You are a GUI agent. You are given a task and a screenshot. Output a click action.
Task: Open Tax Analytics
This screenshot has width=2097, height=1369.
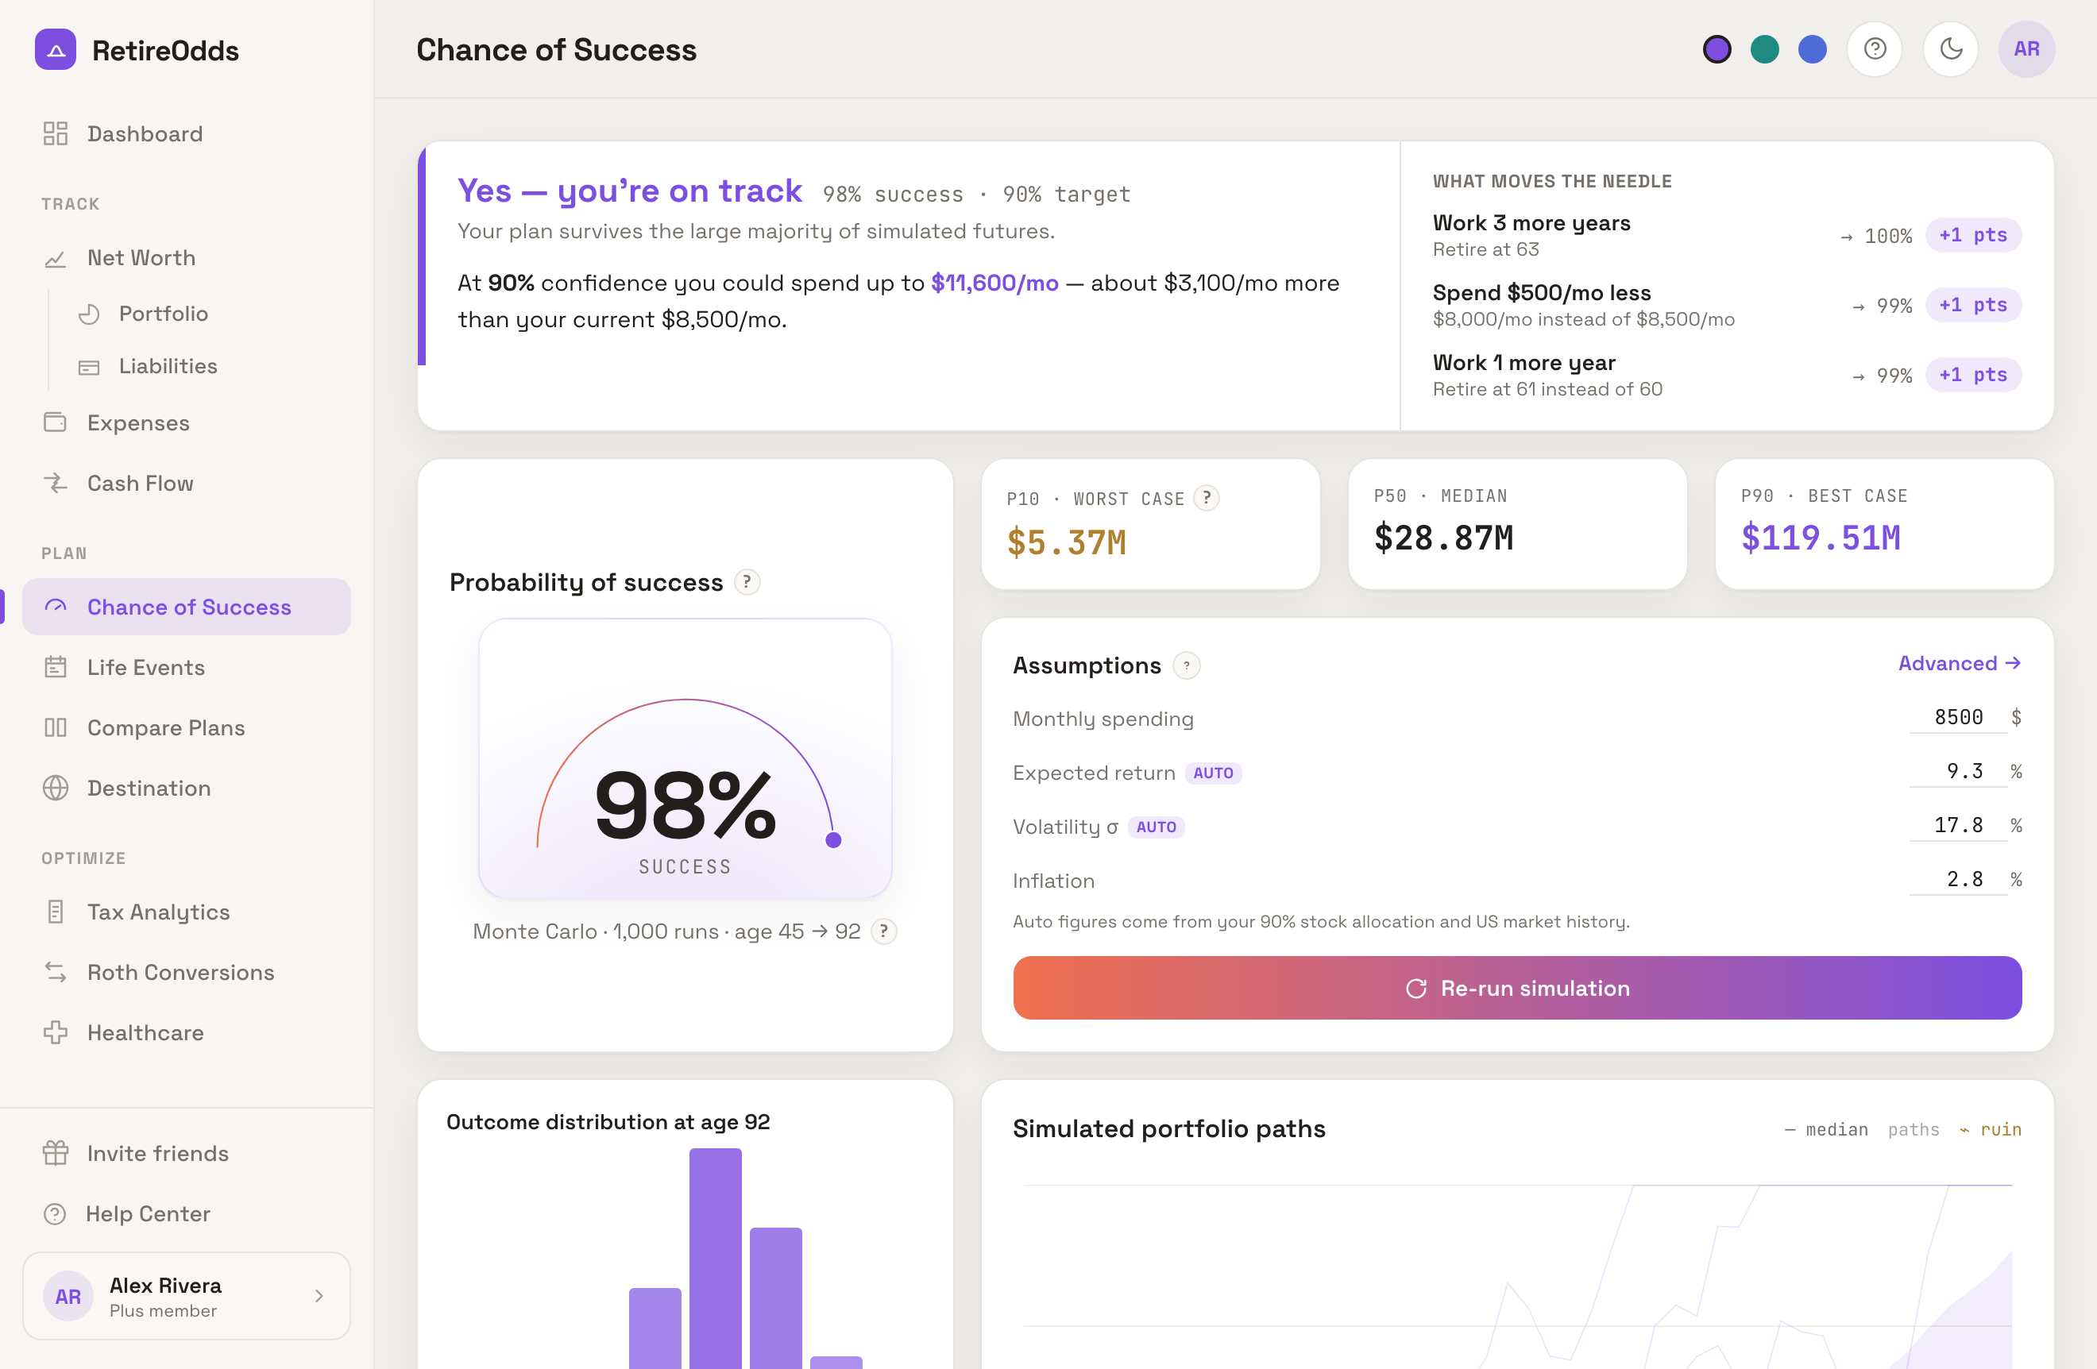click(187, 912)
